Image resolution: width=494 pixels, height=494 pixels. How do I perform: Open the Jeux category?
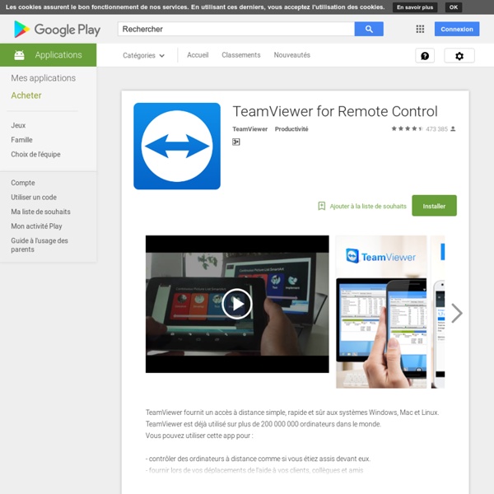(18, 125)
